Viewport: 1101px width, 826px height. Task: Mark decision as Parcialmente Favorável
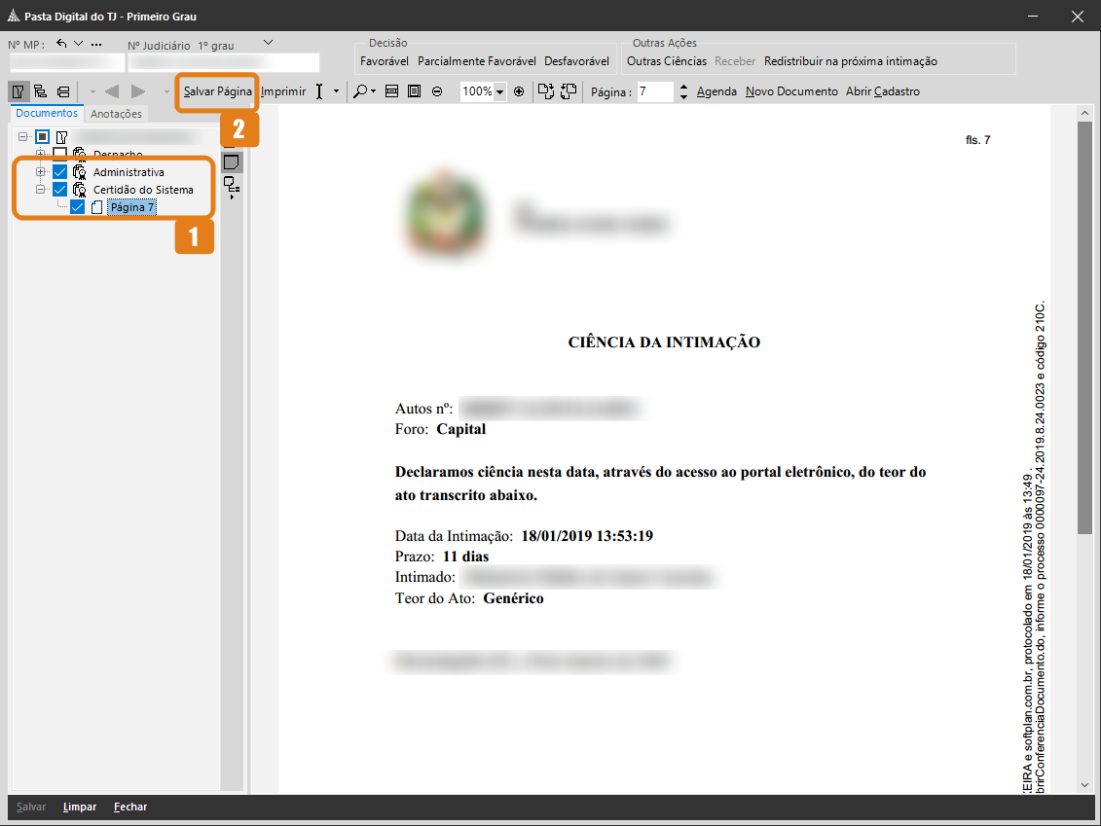point(477,61)
